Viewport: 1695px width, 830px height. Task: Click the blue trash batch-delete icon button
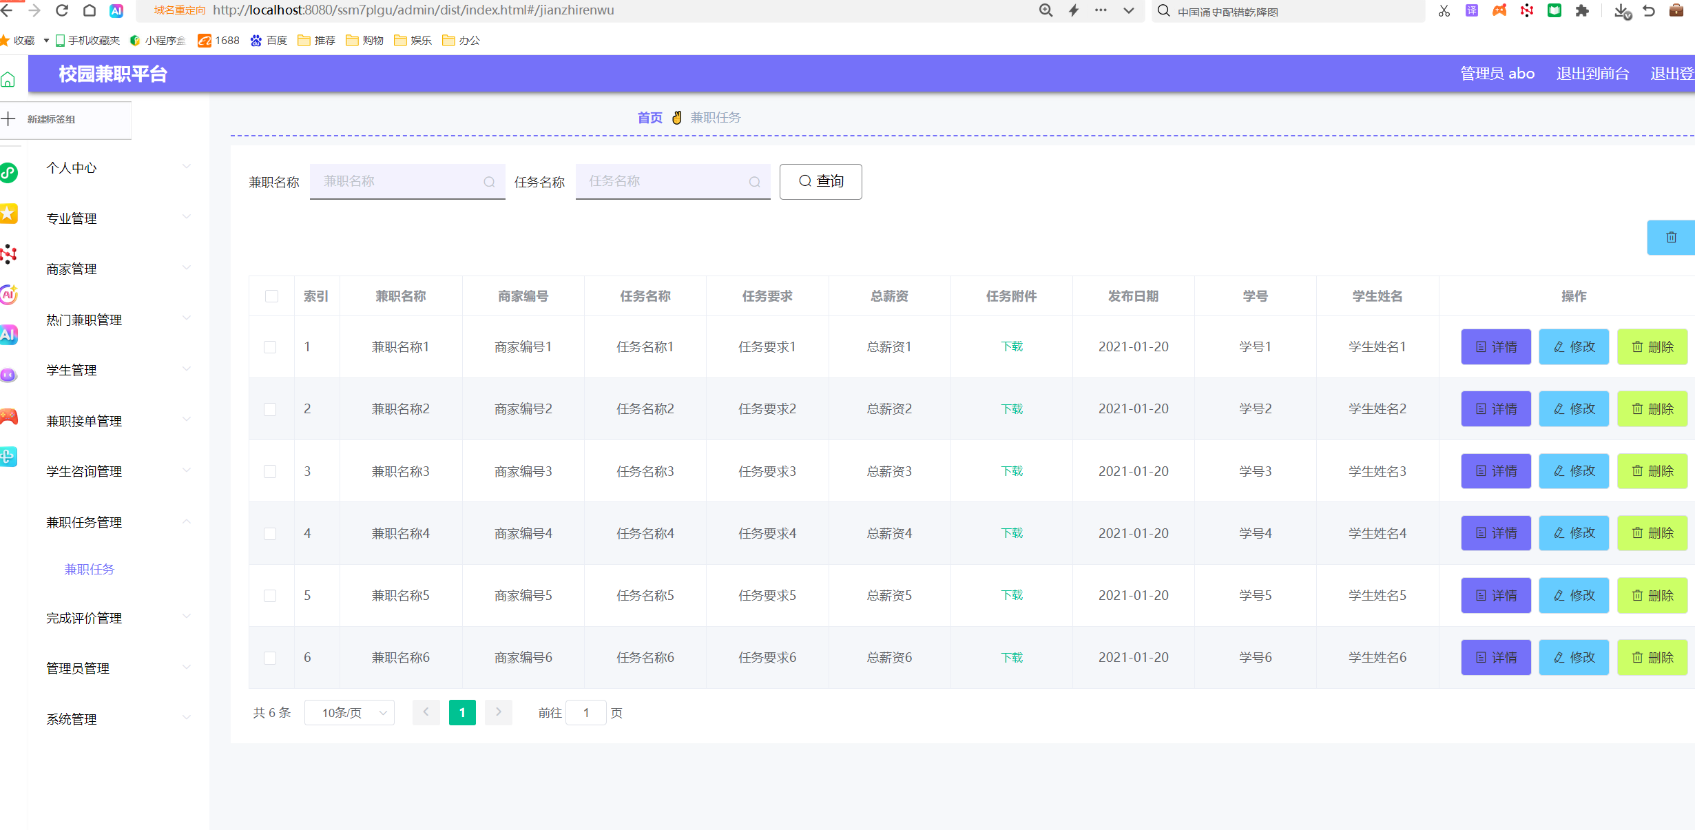[x=1670, y=238]
